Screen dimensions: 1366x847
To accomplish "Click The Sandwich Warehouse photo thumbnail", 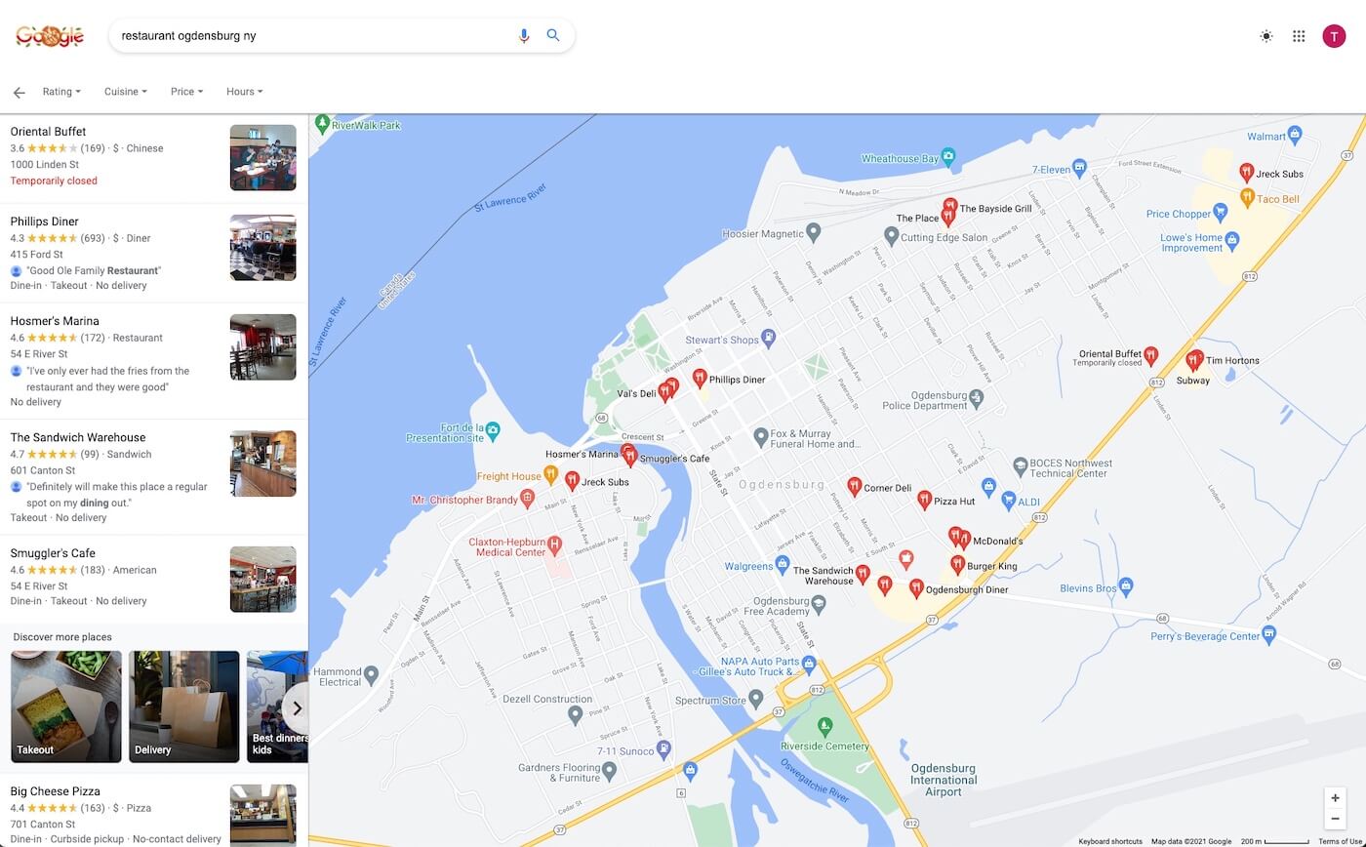I will coord(262,464).
